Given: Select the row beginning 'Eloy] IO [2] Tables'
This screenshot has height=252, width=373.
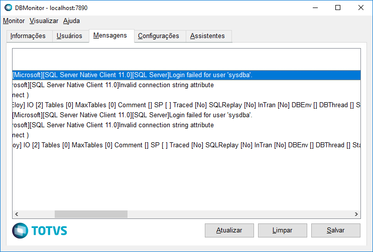Looking at the screenshot, I should tap(187, 105).
